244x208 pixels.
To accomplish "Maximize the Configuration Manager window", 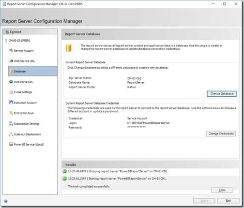I will (224, 4).
